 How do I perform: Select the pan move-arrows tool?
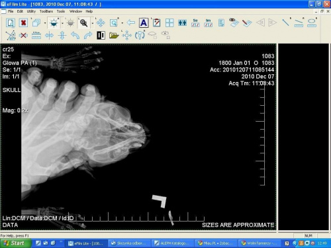[x=101, y=22]
